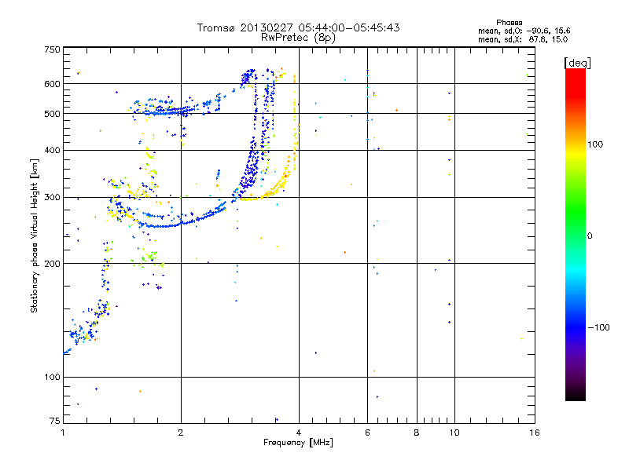This screenshot has height=471, width=629.
Task: Click the y-axis '400' tick label
Action: pyautogui.click(x=53, y=150)
